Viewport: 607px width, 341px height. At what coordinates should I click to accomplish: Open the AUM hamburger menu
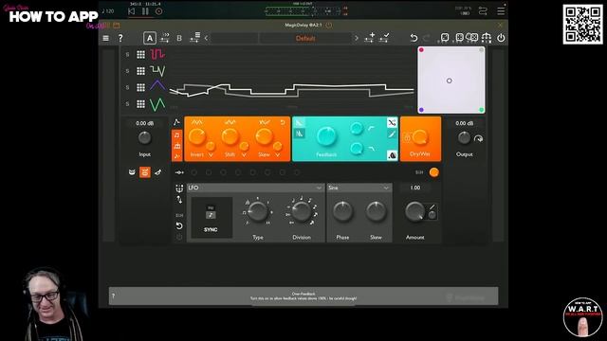(501, 11)
